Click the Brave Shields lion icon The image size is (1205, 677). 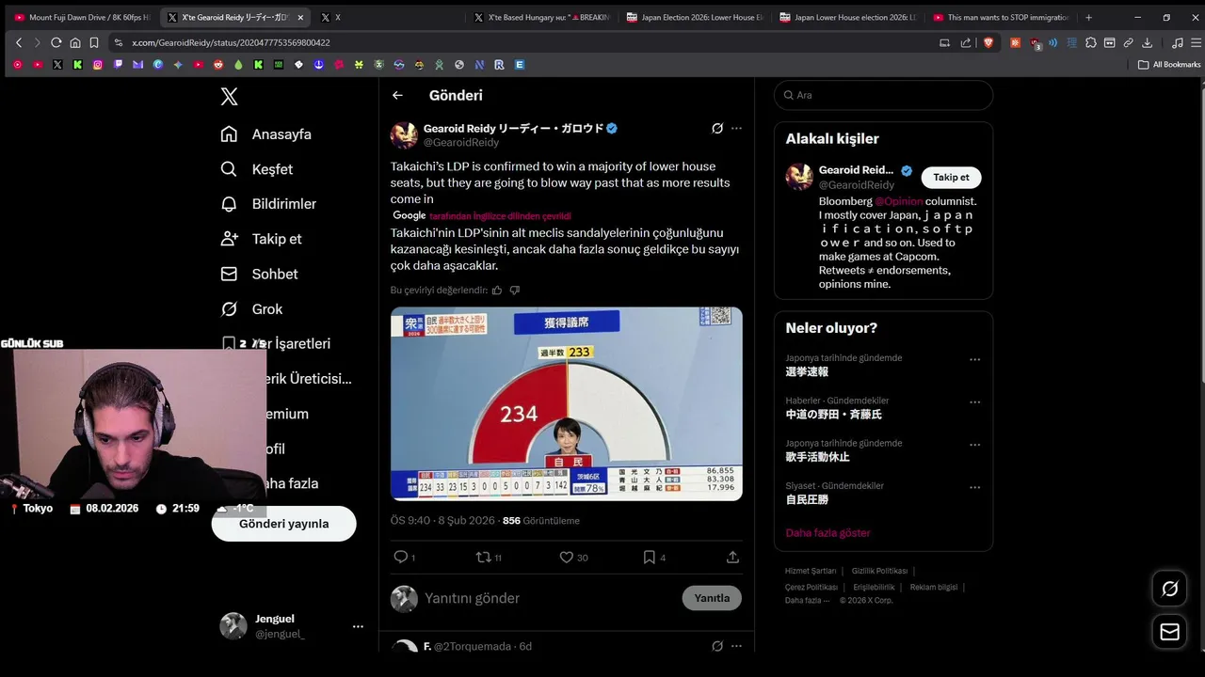pos(988,42)
